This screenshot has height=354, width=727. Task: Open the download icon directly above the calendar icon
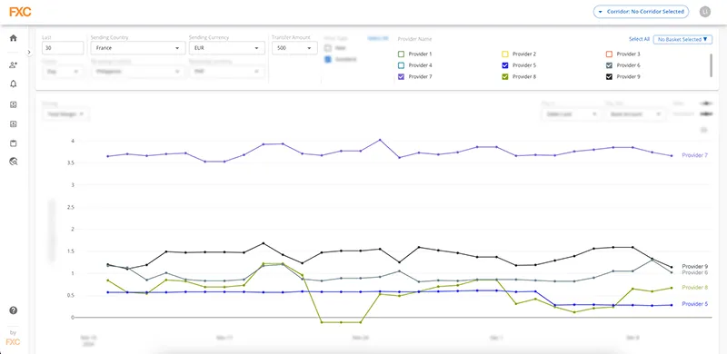click(x=13, y=123)
